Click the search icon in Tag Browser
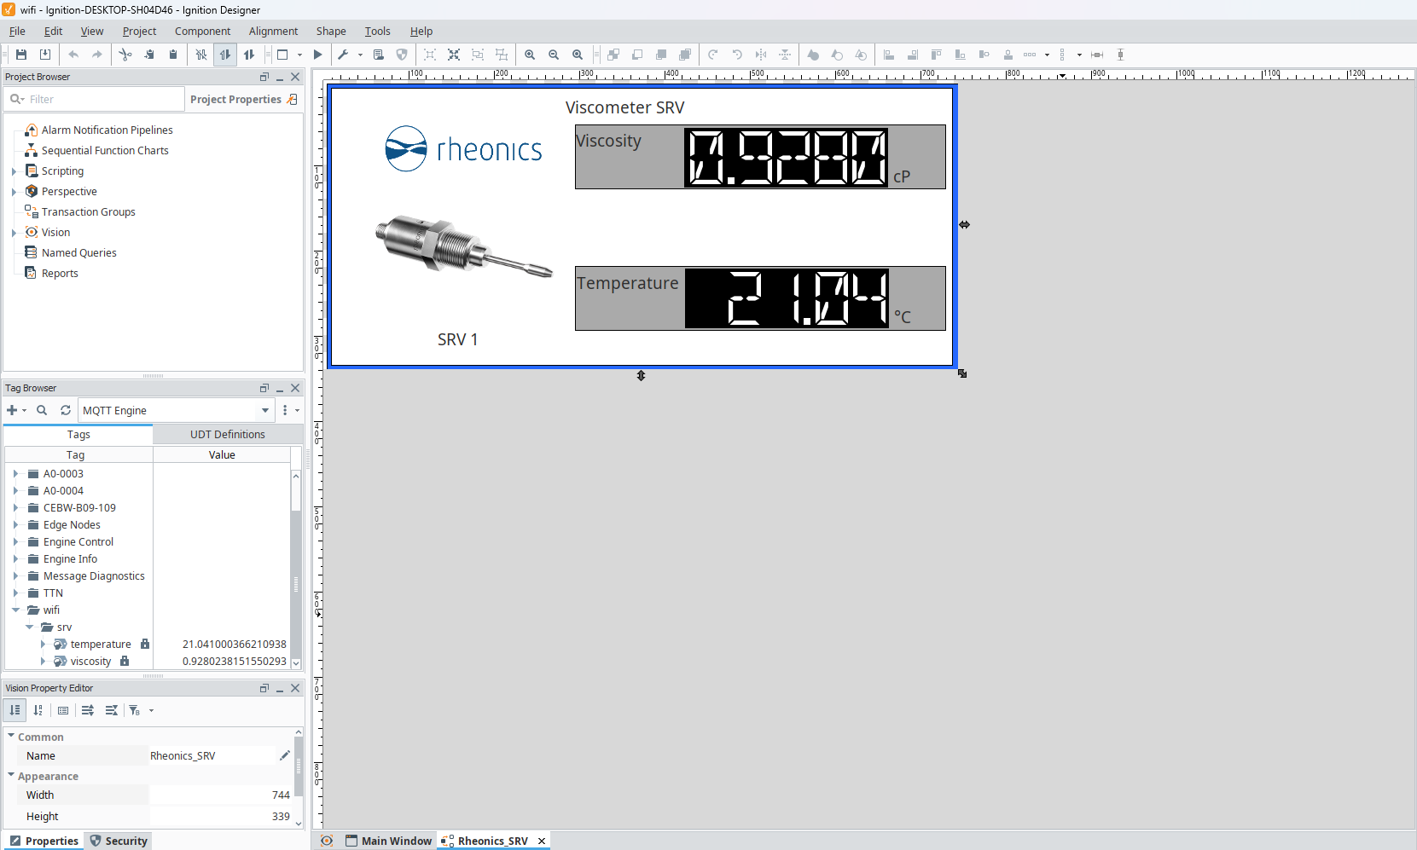This screenshot has height=850, width=1417. pyautogui.click(x=42, y=410)
